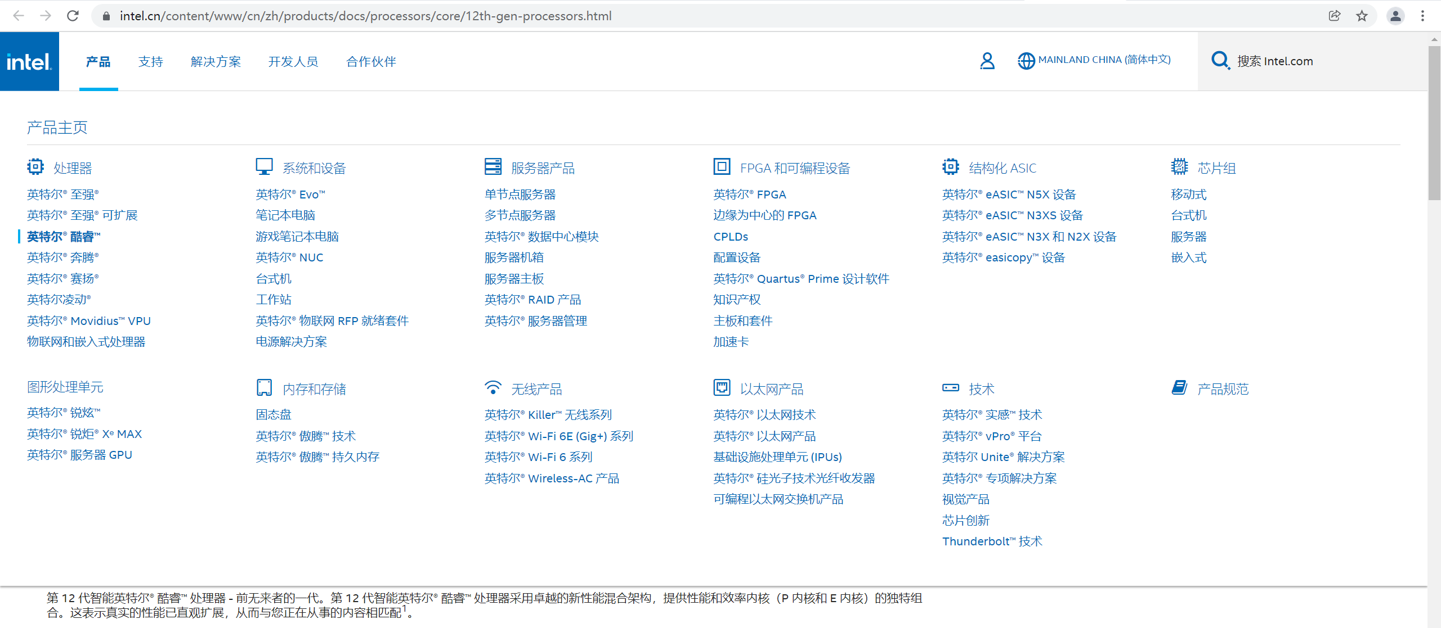
Task: Click the Intel logo
Action: tap(29, 61)
